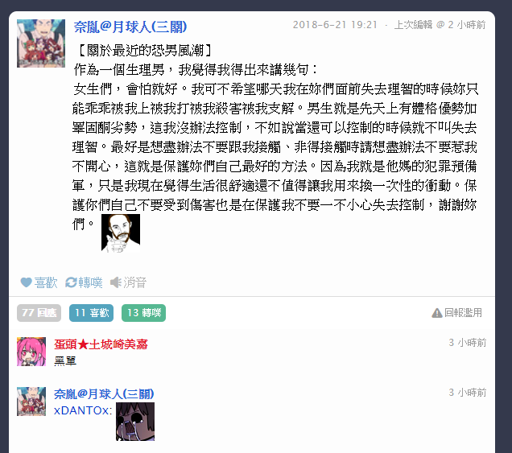
Task: Click the author avatar in second reply
Action: (x=31, y=402)
